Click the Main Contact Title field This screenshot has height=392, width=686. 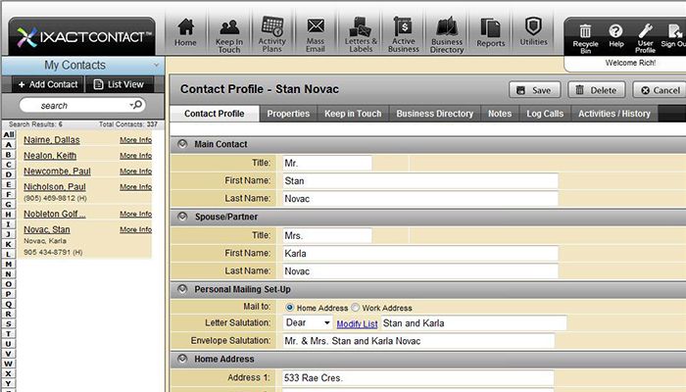327,164
